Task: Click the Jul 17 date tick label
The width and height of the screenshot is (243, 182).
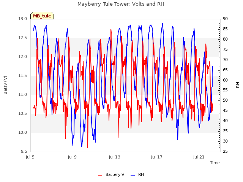Action: pyautogui.click(x=156, y=157)
